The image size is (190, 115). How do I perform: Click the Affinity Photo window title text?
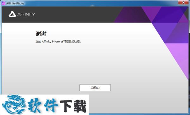point(15,3)
